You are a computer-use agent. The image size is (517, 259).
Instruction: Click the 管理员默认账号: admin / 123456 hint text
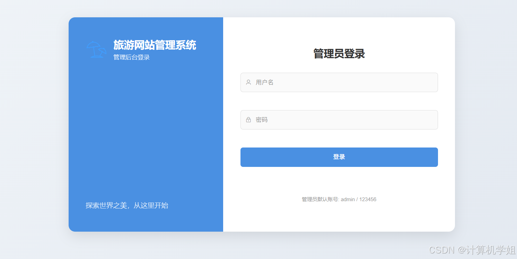339,199
